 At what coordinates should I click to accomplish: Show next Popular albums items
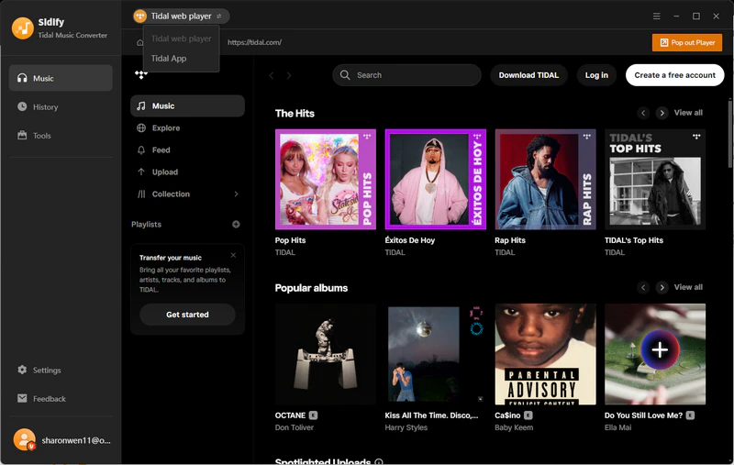tap(662, 287)
